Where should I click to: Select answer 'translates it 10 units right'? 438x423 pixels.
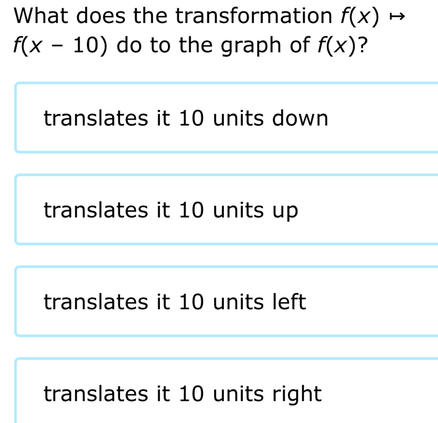tap(226, 391)
